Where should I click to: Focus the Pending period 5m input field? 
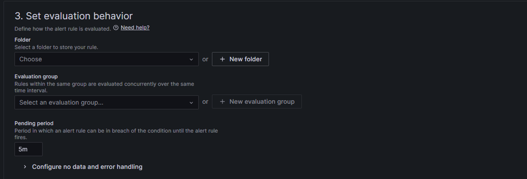point(28,149)
